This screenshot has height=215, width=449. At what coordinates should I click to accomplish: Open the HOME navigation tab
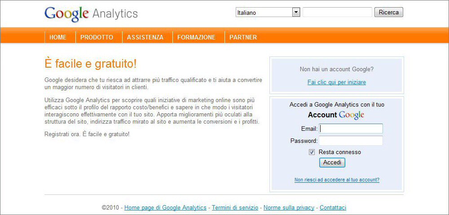(x=58, y=37)
